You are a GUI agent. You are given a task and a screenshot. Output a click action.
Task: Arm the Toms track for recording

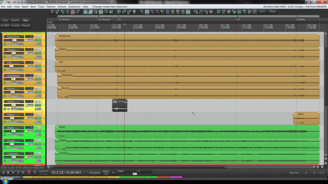pos(5,102)
